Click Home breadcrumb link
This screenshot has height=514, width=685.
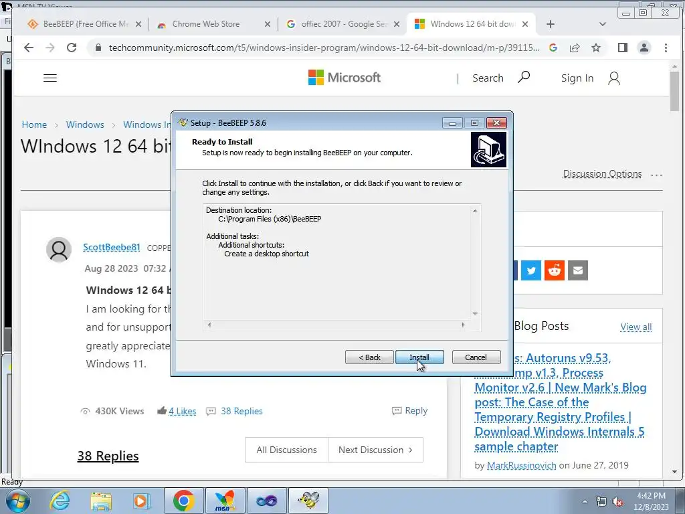coord(34,124)
